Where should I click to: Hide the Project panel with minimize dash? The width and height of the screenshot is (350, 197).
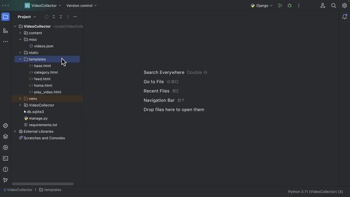click(75, 17)
